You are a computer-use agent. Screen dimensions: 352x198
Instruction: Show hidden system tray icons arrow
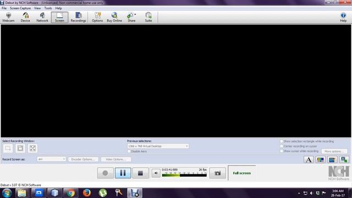click(299, 193)
